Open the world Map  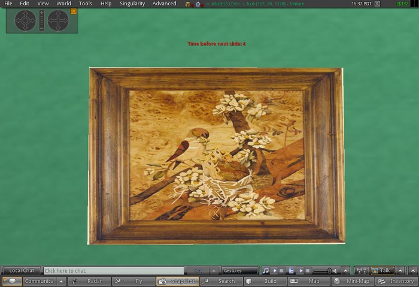pyautogui.click(x=309, y=281)
